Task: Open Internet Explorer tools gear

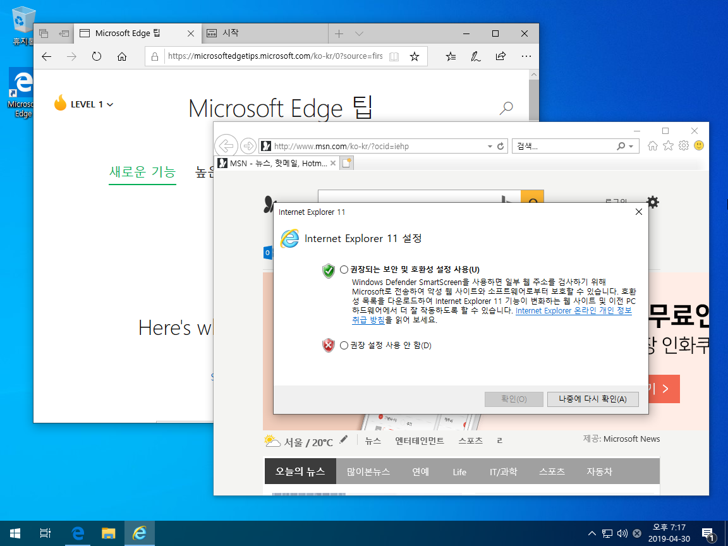Action: click(683, 146)
